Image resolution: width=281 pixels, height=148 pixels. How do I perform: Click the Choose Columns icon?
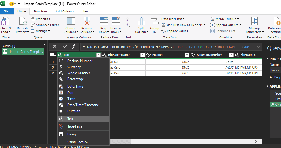click(71, 22)
